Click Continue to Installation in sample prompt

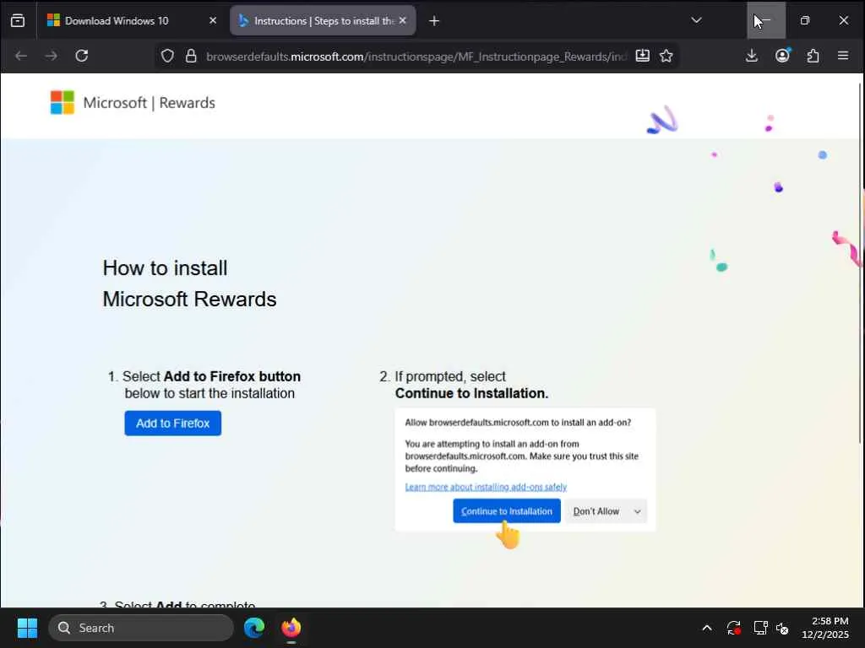(x=507, y=511)
